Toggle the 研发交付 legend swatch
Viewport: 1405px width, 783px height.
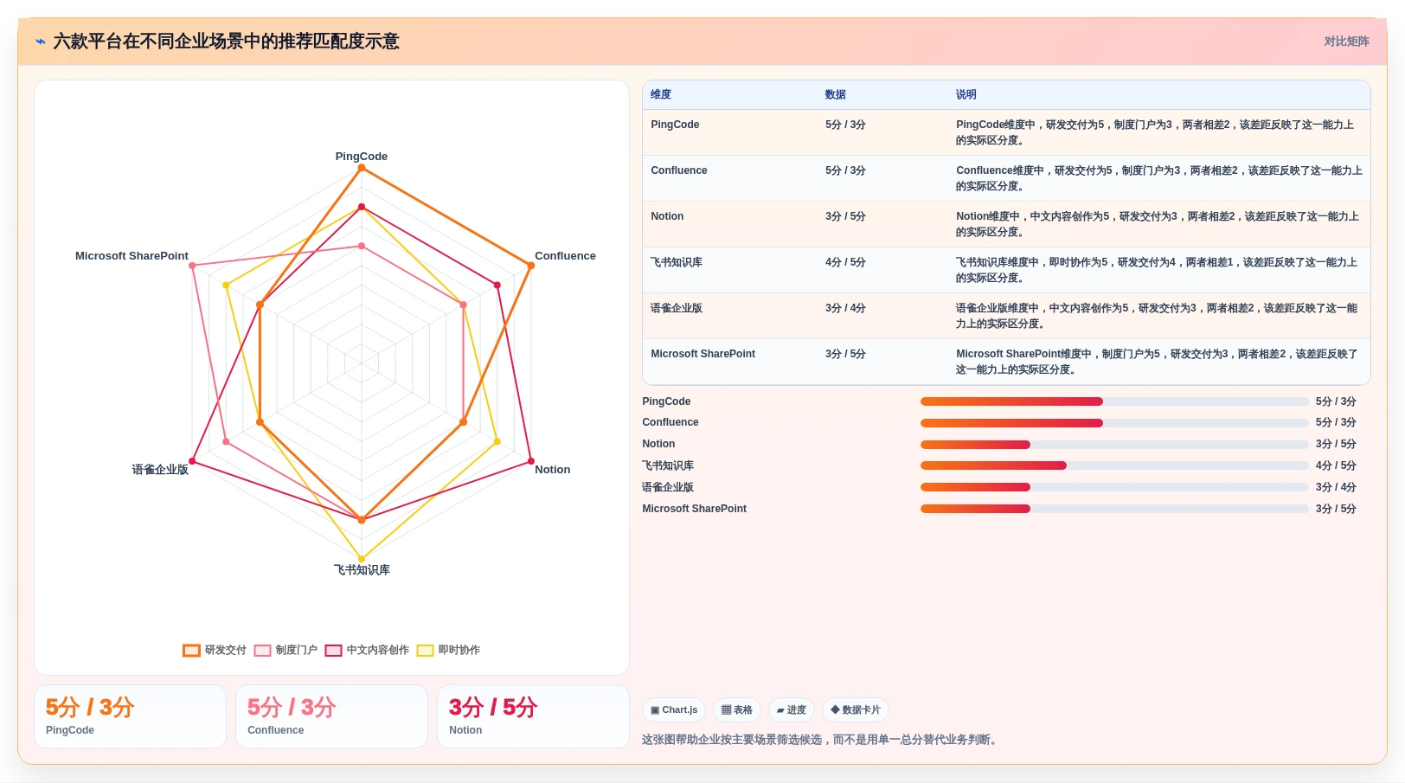191,651
